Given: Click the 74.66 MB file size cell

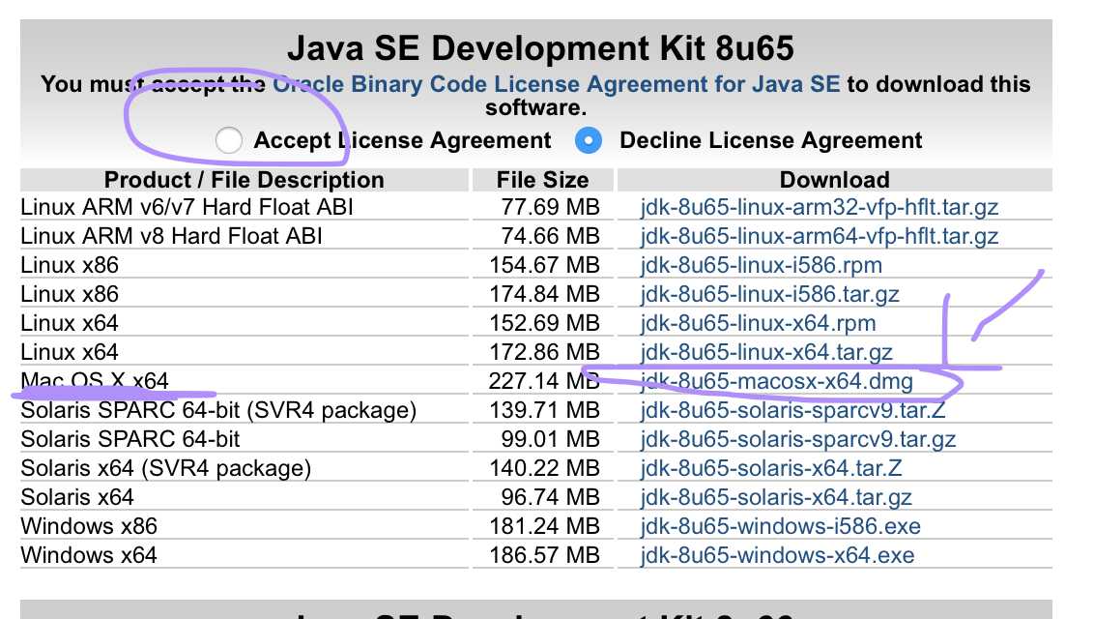Looking at the screenshot, I should coord(551,237).
